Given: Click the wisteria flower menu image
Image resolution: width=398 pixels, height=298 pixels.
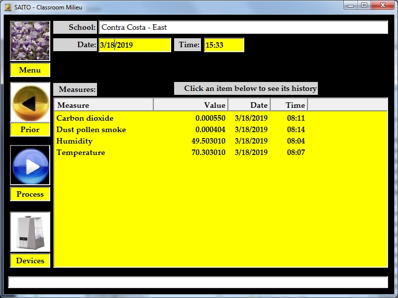Looking at the screenshot, I should [30, 41].
